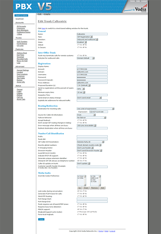Open VoIP Providers trunk page
Image resolution: width=161 pixels, height=234 pixels.
pyautogui.click(x=22, y=42)
